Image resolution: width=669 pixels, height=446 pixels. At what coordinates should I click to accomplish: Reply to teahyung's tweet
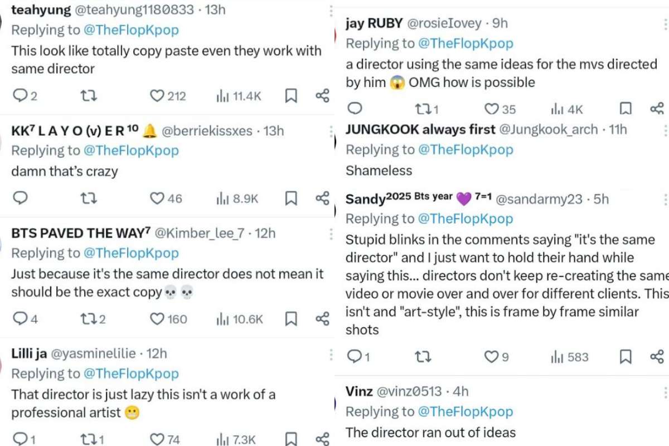(x=20, y=96)
